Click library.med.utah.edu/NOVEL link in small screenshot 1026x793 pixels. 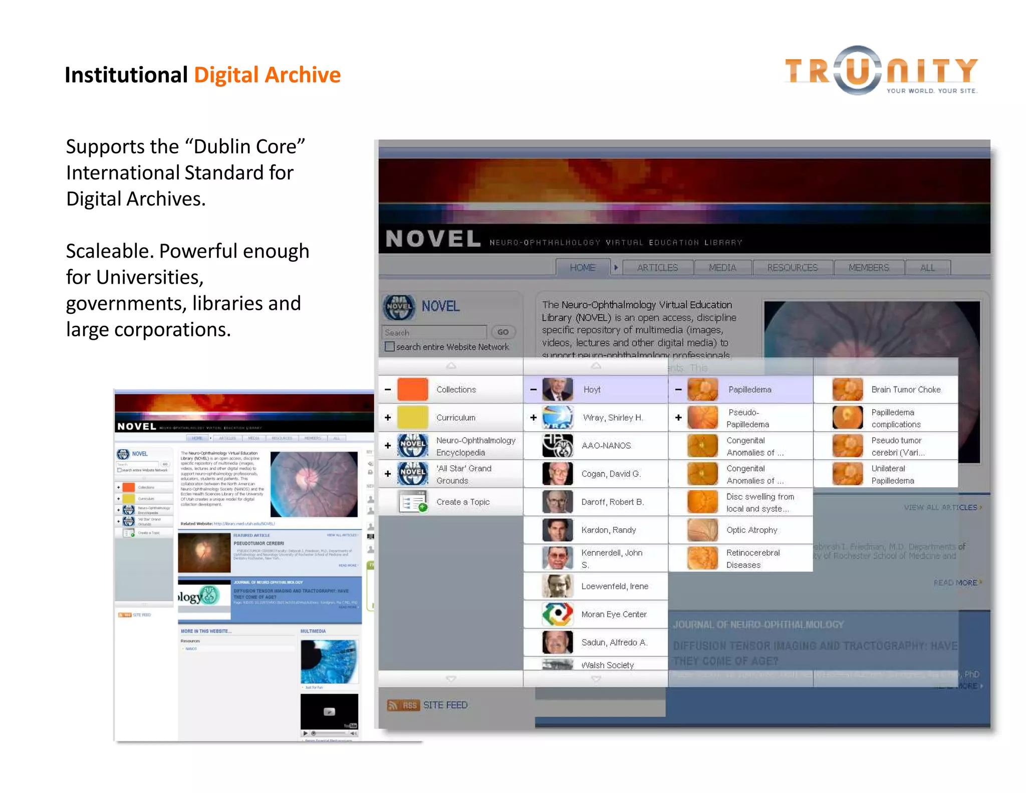click(244, 523)
